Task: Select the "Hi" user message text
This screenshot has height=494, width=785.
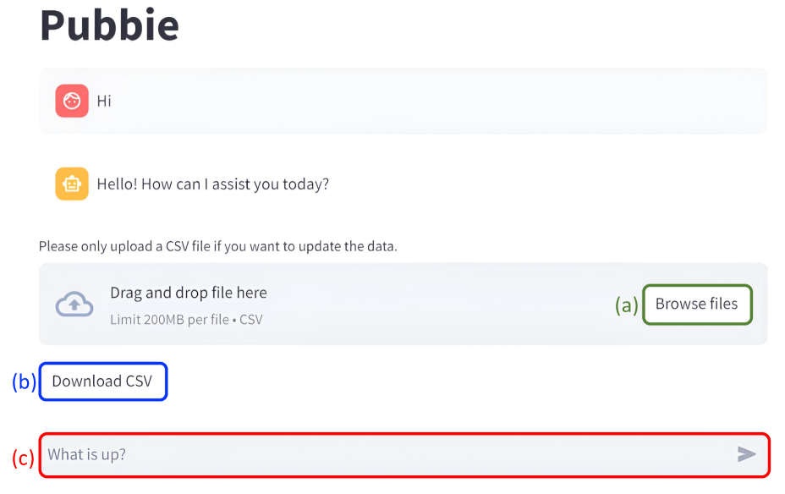Action: (x=104, y=102)
